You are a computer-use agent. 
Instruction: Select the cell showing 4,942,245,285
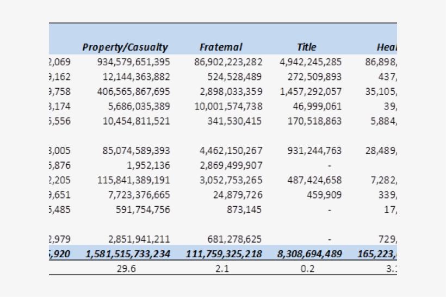pos(311,62)
